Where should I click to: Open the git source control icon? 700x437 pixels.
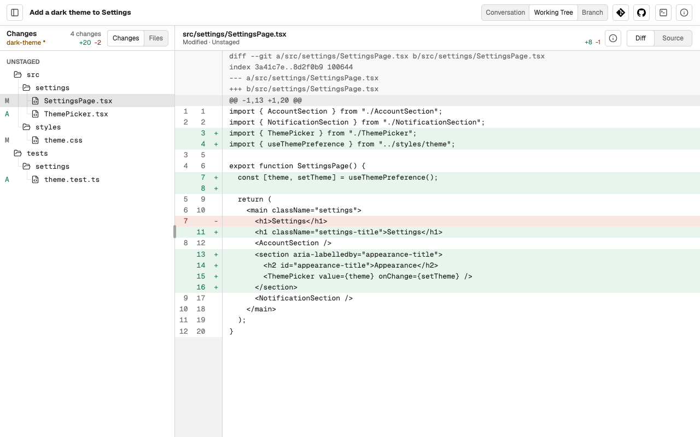tap(621, 13)
